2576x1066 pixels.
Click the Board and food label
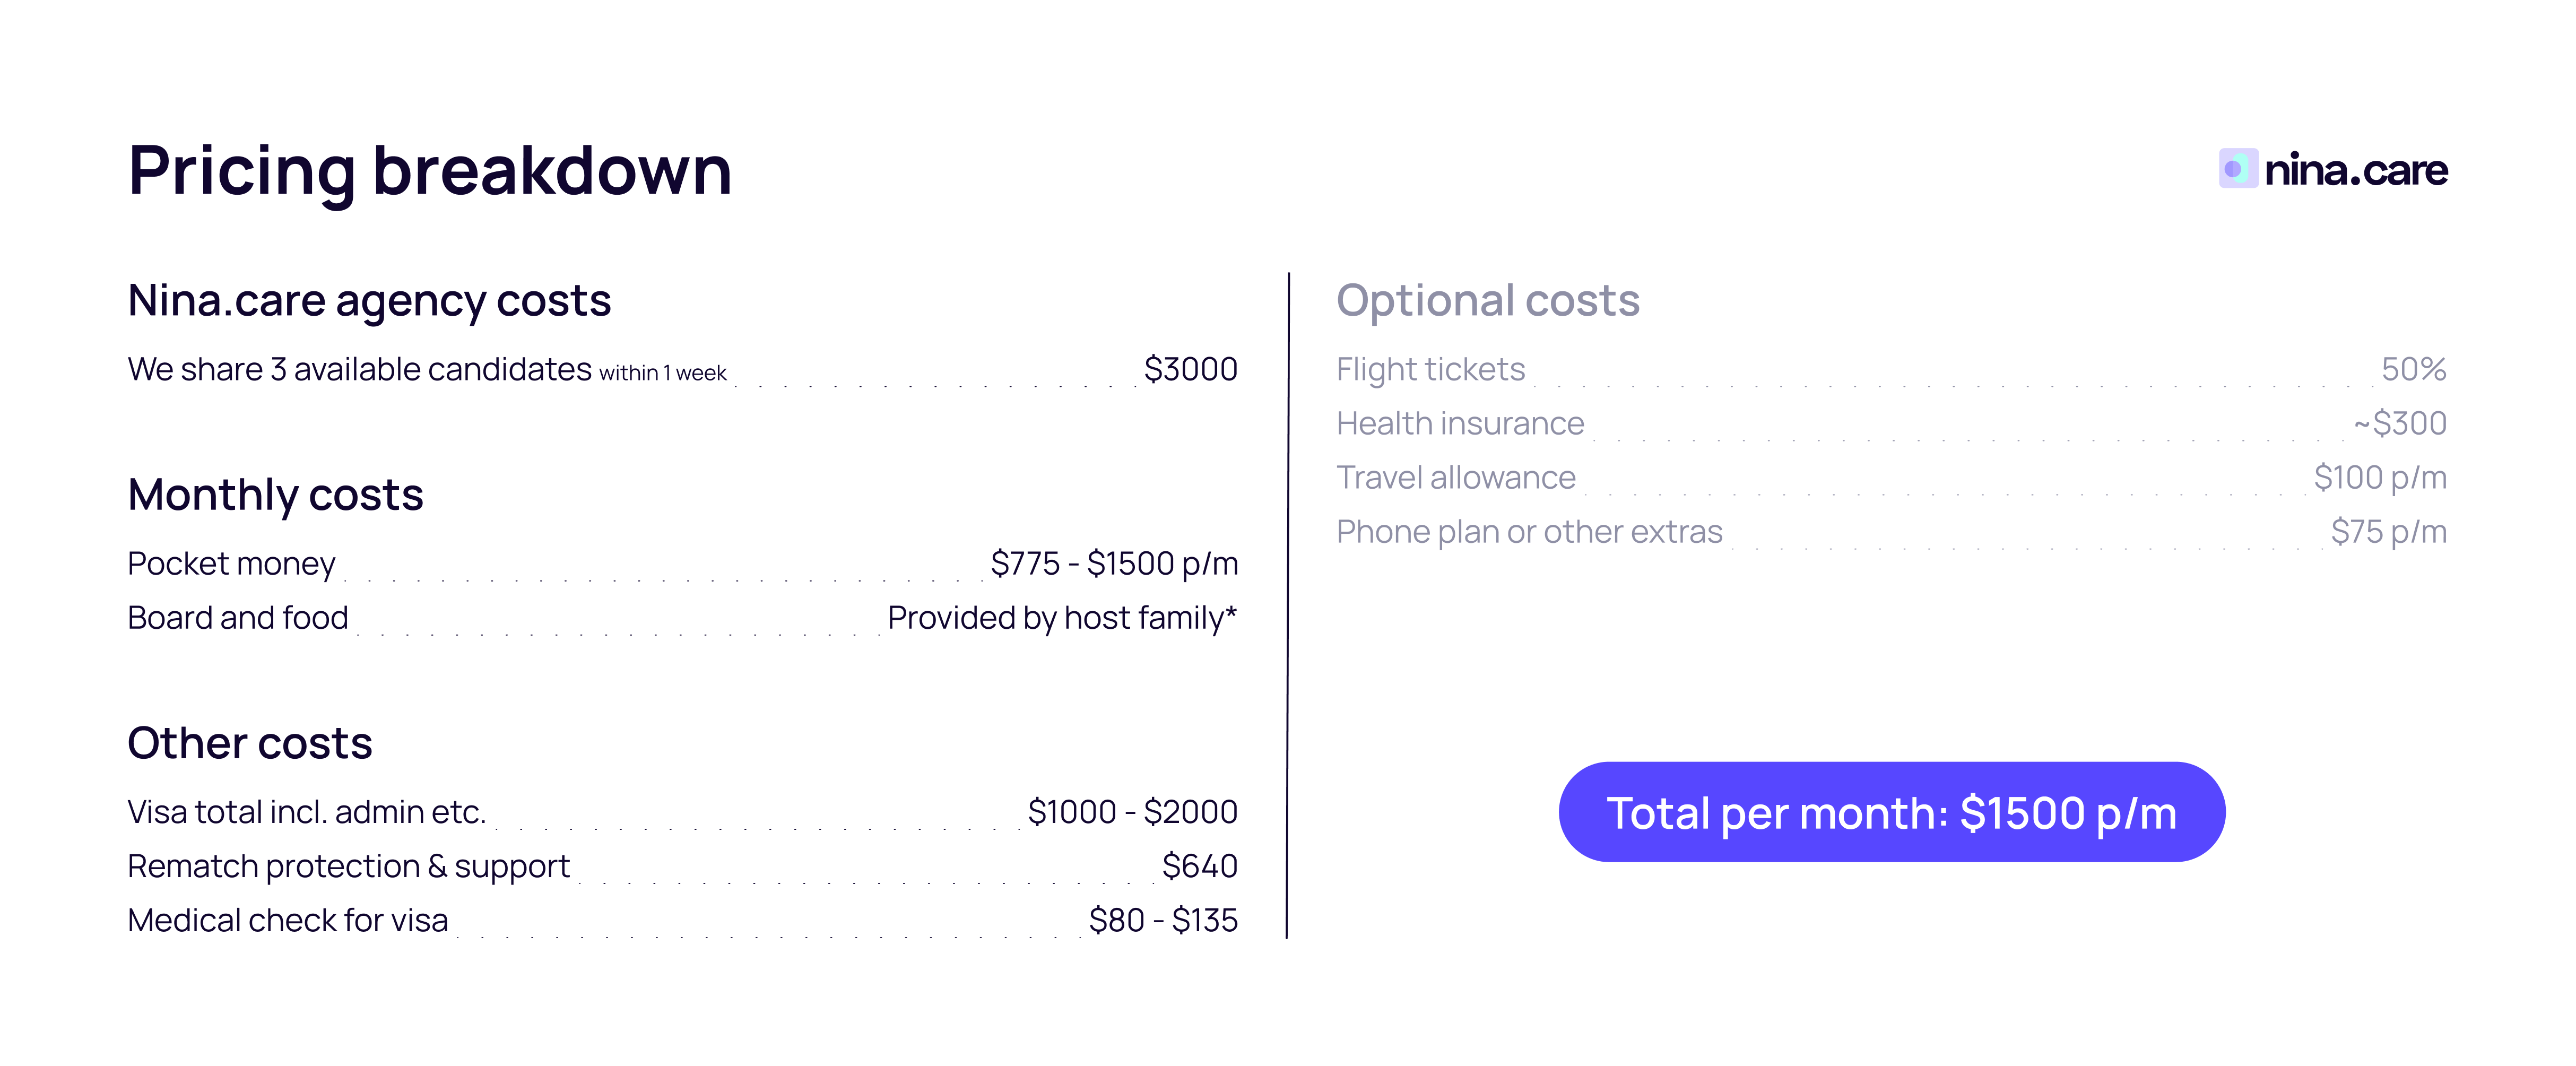click(238, 618)
